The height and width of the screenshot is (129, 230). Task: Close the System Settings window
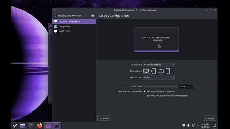pos(215,10)
